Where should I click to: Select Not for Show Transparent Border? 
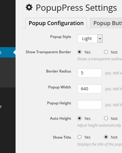click(x=106, y=52)
